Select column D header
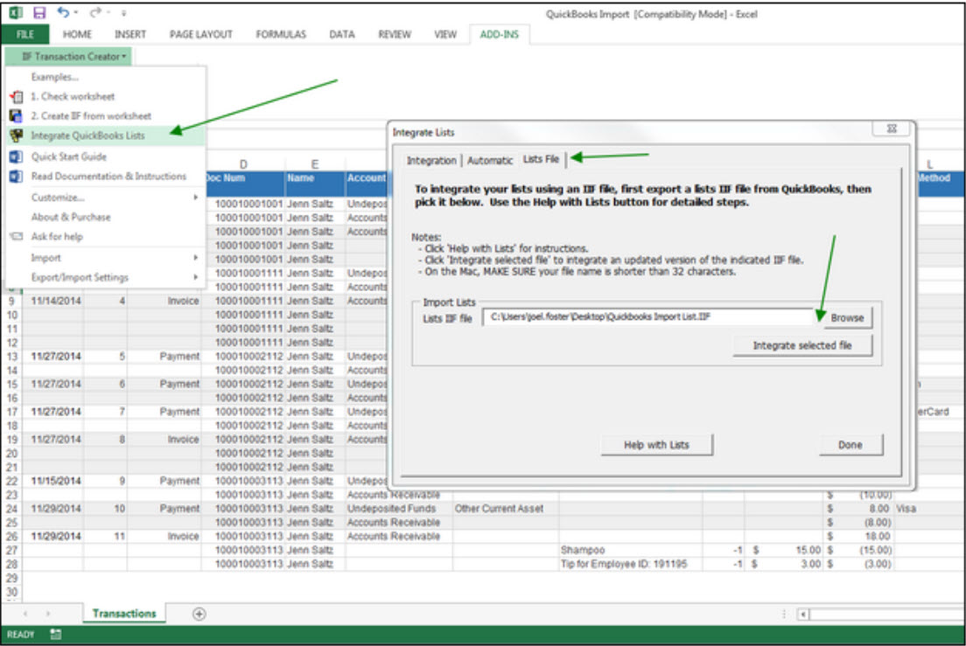 [x=243, y=164]
